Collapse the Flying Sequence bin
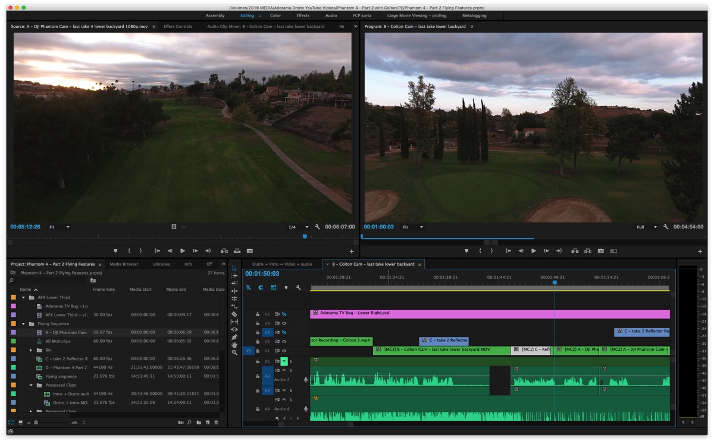The image size is (714, 443). (24, 323)
